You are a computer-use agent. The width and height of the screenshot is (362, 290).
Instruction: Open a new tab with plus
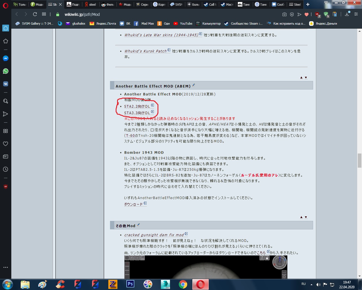click(x=308, y=4)
